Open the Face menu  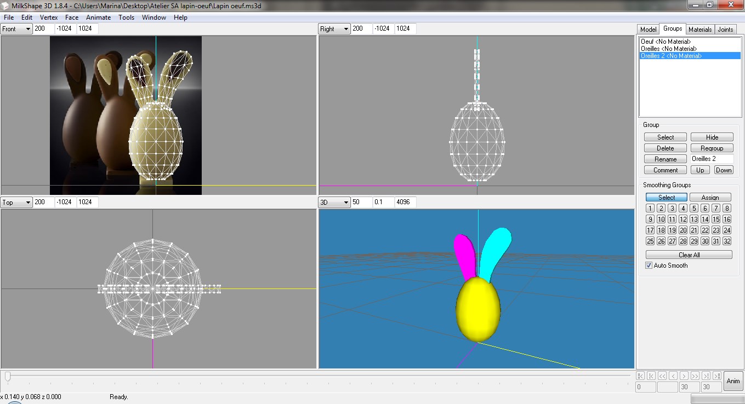(x=72, y=18)
